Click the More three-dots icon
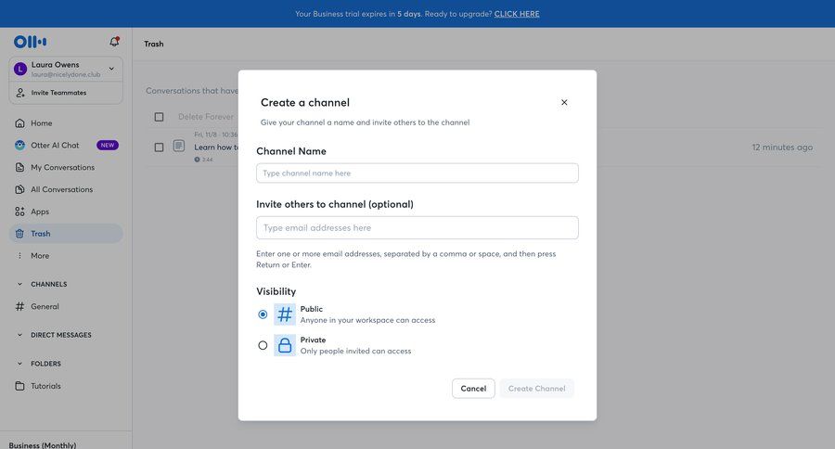Screen dimensions: 835x449 (19, 256)
